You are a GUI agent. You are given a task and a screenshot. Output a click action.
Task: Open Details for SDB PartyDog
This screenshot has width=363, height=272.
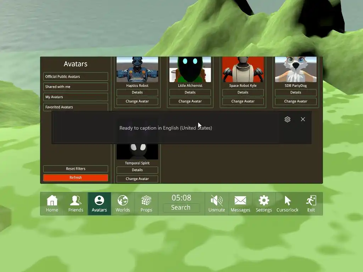coord(296,92)
